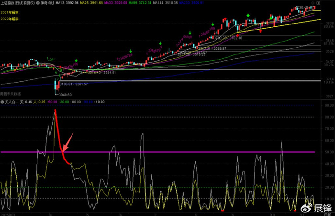Click the 用到未来数据 warning text
335x216 pixels.
pos(11,94)
